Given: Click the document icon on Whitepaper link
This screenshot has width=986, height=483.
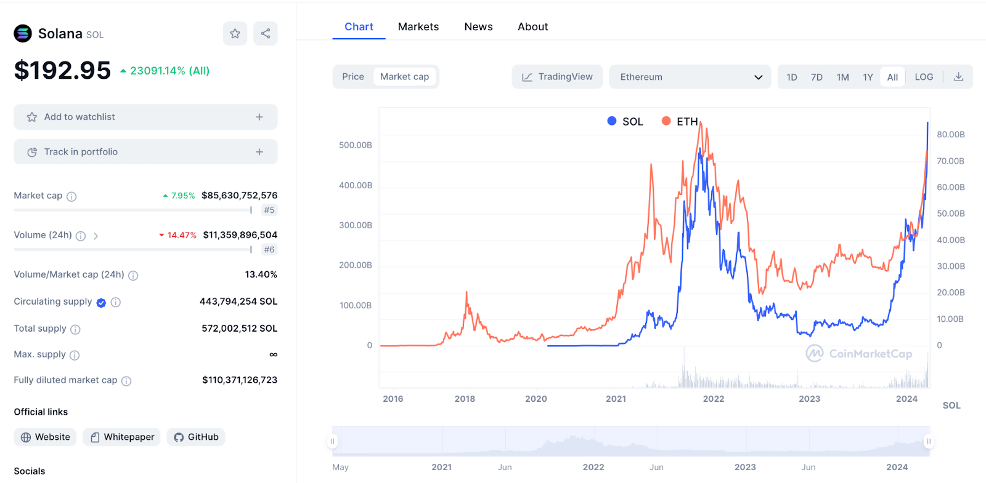Looking at the screenshot, I should 95,437.
